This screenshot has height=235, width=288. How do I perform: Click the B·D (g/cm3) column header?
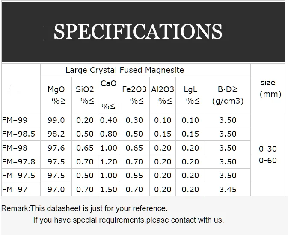click(x=228, y=95)
